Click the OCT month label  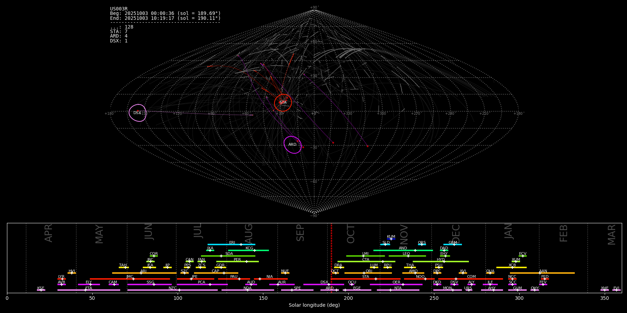tap(351, 234)
